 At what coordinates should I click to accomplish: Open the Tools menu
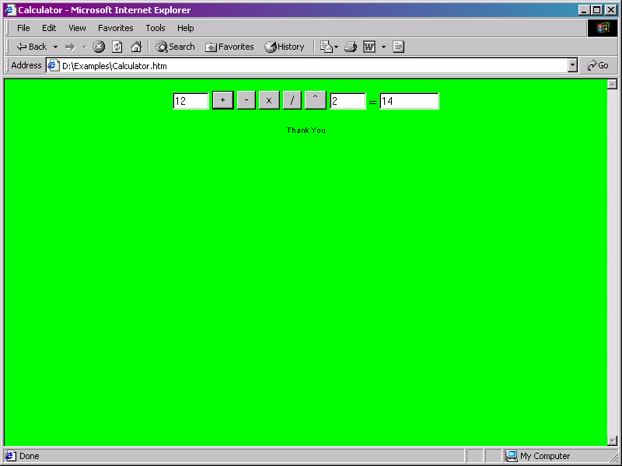155,28
